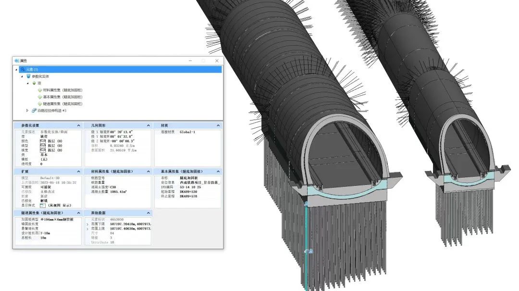Click the 表面面积 value 21.60519 平方m

click(x=123, y=150)
